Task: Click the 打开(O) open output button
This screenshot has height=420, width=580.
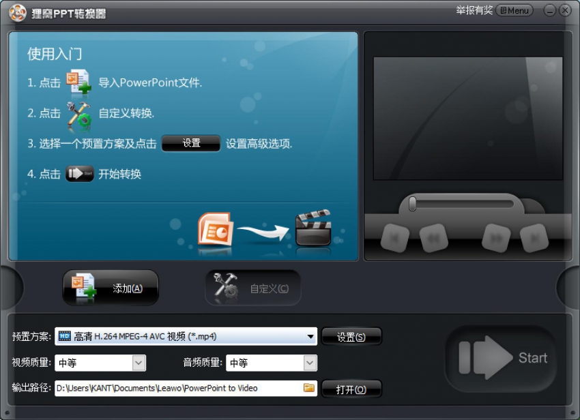Action: pos(352,387)
